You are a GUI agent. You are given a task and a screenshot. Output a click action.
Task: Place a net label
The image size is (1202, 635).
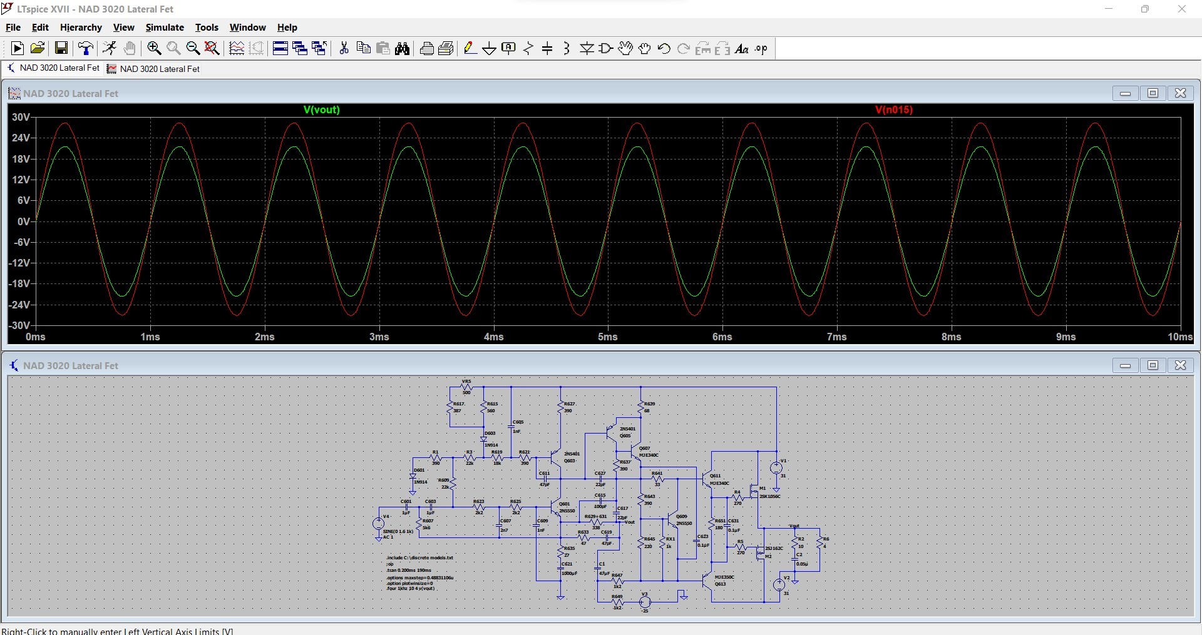pos(509,48)
